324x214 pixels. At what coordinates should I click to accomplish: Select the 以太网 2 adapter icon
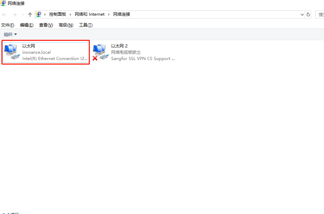(101, 52)
